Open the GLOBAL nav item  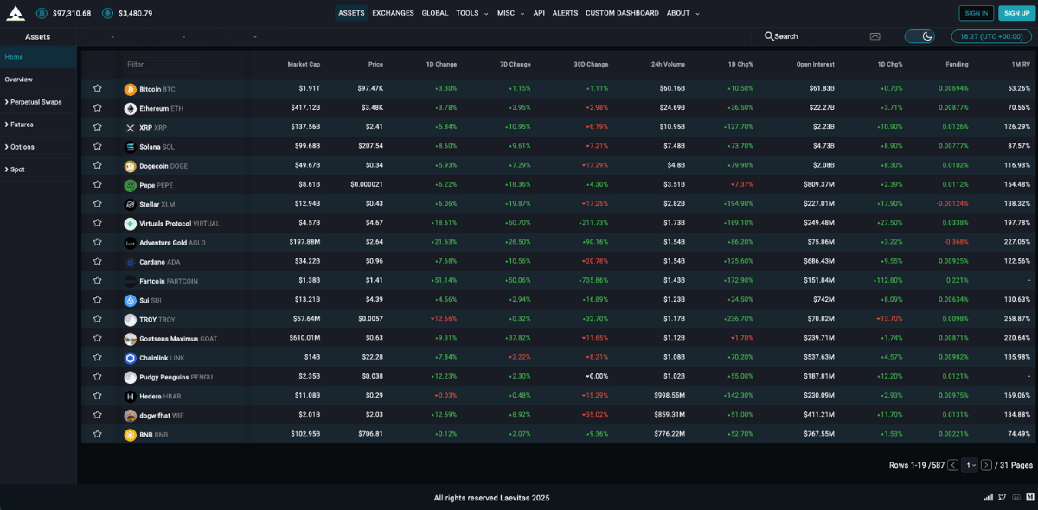tap(435, 13)
